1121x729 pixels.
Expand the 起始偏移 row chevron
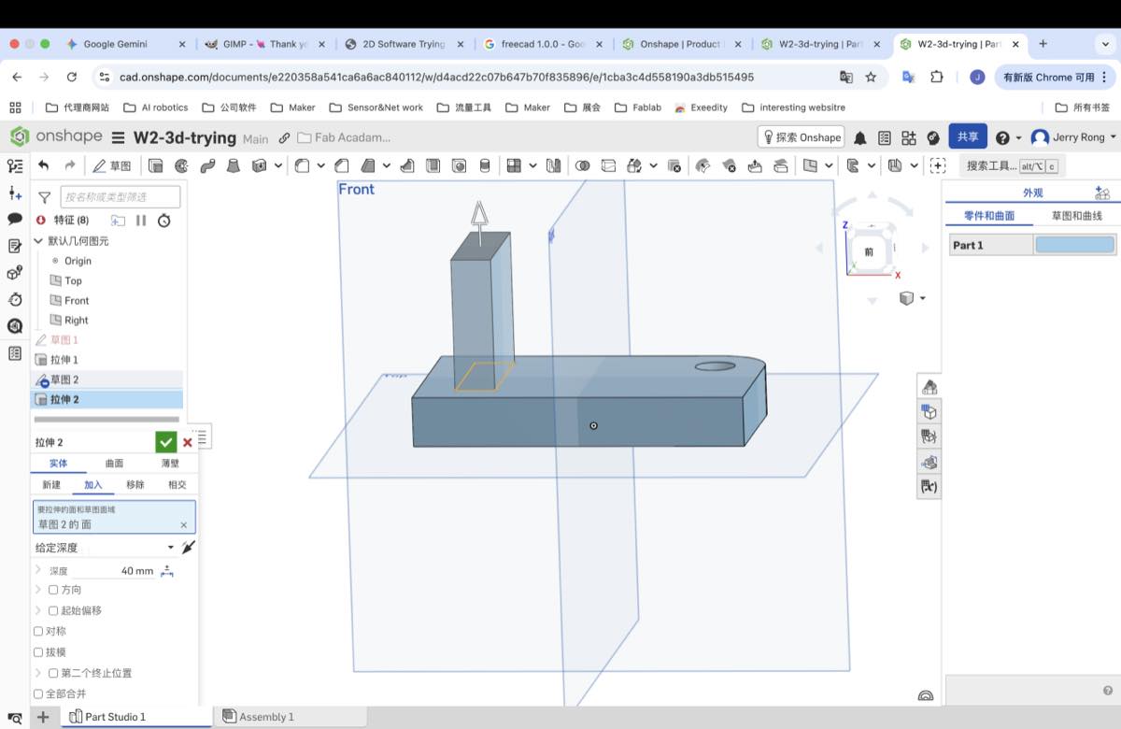point(38,610)
